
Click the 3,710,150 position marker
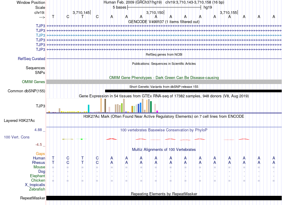click(155, 12)
